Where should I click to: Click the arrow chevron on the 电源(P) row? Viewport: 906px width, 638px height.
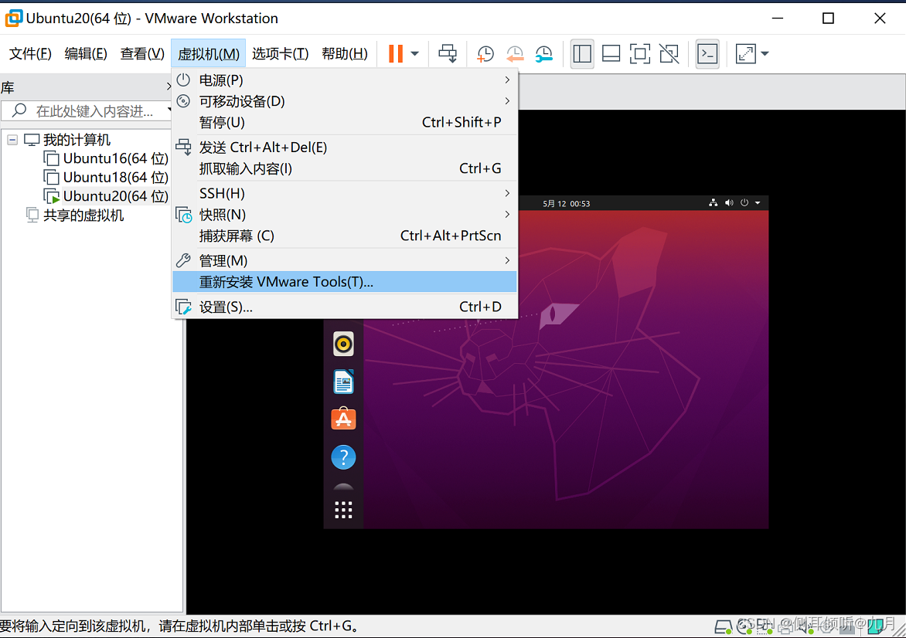click(507, 80)
